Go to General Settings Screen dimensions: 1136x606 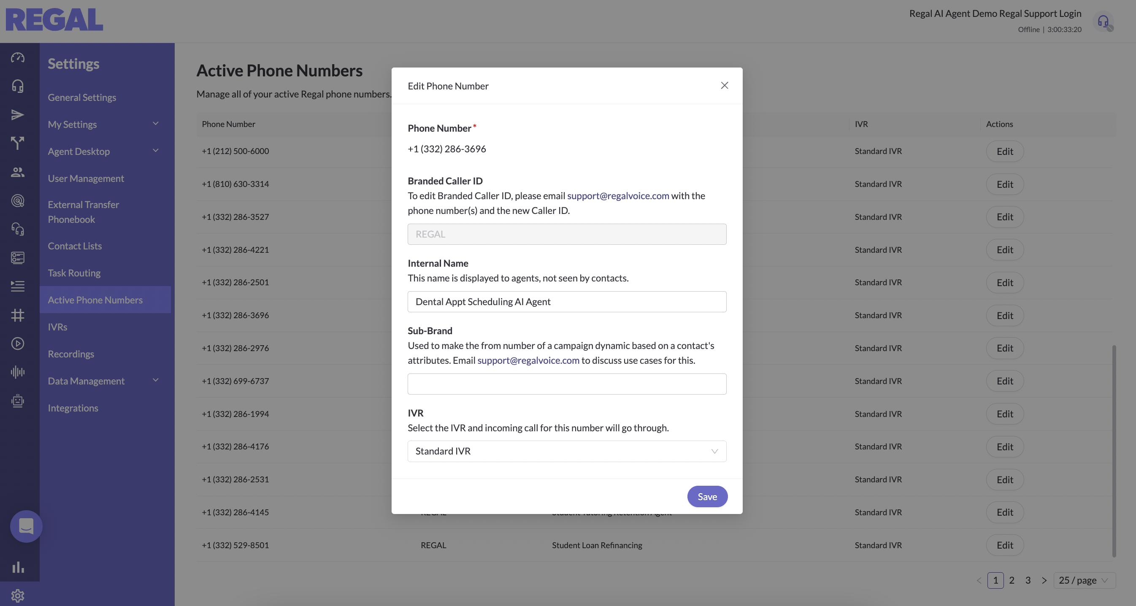tap(82, 97)
